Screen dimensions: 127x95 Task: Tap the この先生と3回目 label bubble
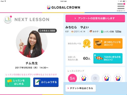[x=47, y=31]
